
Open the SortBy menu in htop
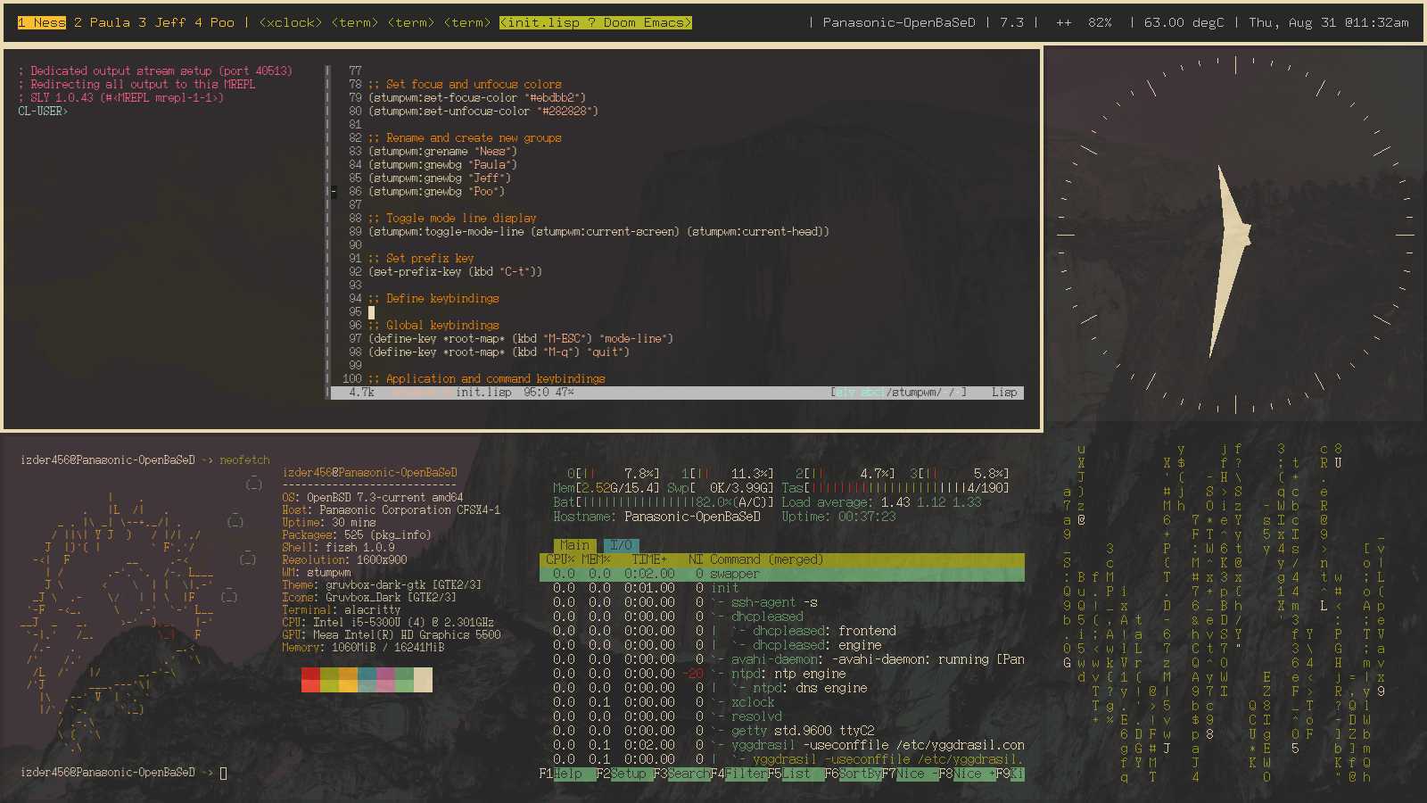(860, 774)
